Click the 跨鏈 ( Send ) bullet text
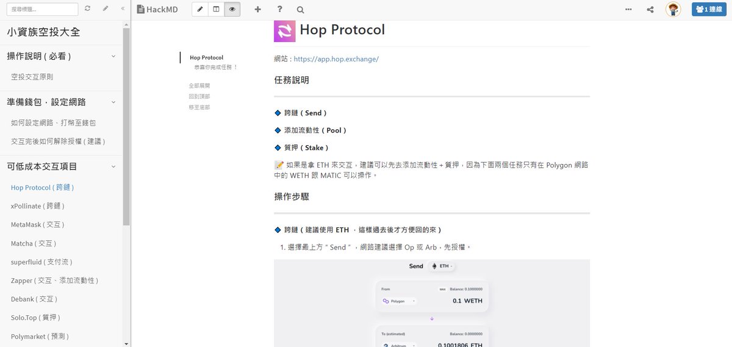The width and height of the screenshot is (732, 347). click(306, 113)
